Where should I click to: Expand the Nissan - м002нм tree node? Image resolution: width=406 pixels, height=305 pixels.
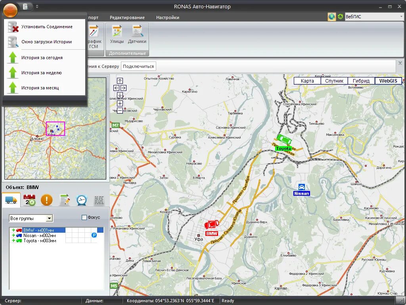(13, 235)
